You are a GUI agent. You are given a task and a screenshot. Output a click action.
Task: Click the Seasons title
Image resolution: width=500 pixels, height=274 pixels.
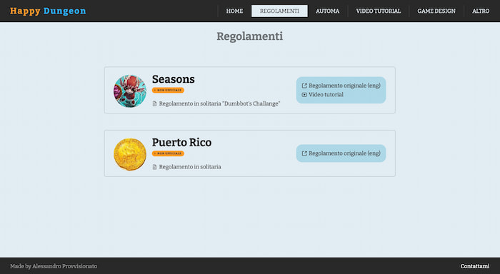(173, 79)
